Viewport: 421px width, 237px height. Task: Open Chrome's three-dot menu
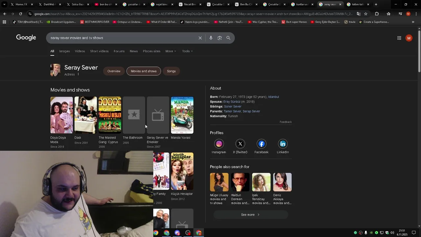click(415, 14)
